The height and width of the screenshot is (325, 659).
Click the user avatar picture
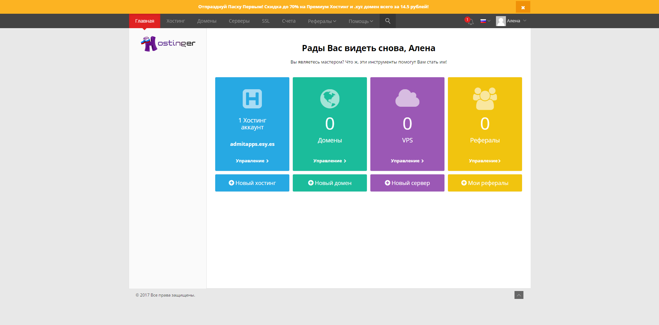[501, 21]
